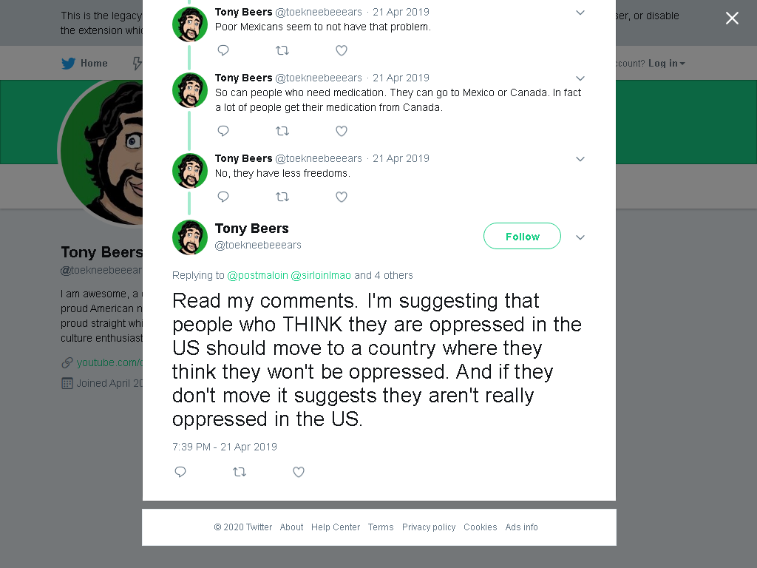Retweet the 'Poor Mexicans' tweet
This screenshot has width=757, height=568.
[x=282, y=50]
